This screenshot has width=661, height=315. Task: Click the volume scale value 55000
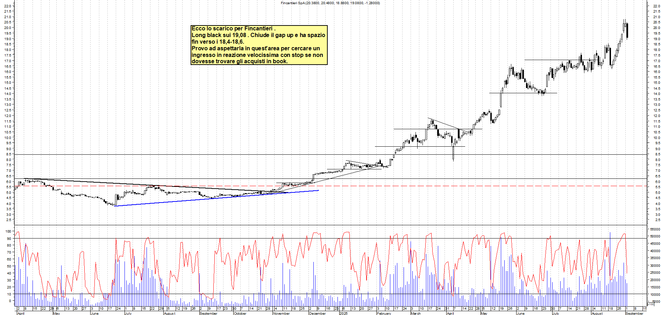click(x=655, y=229)
